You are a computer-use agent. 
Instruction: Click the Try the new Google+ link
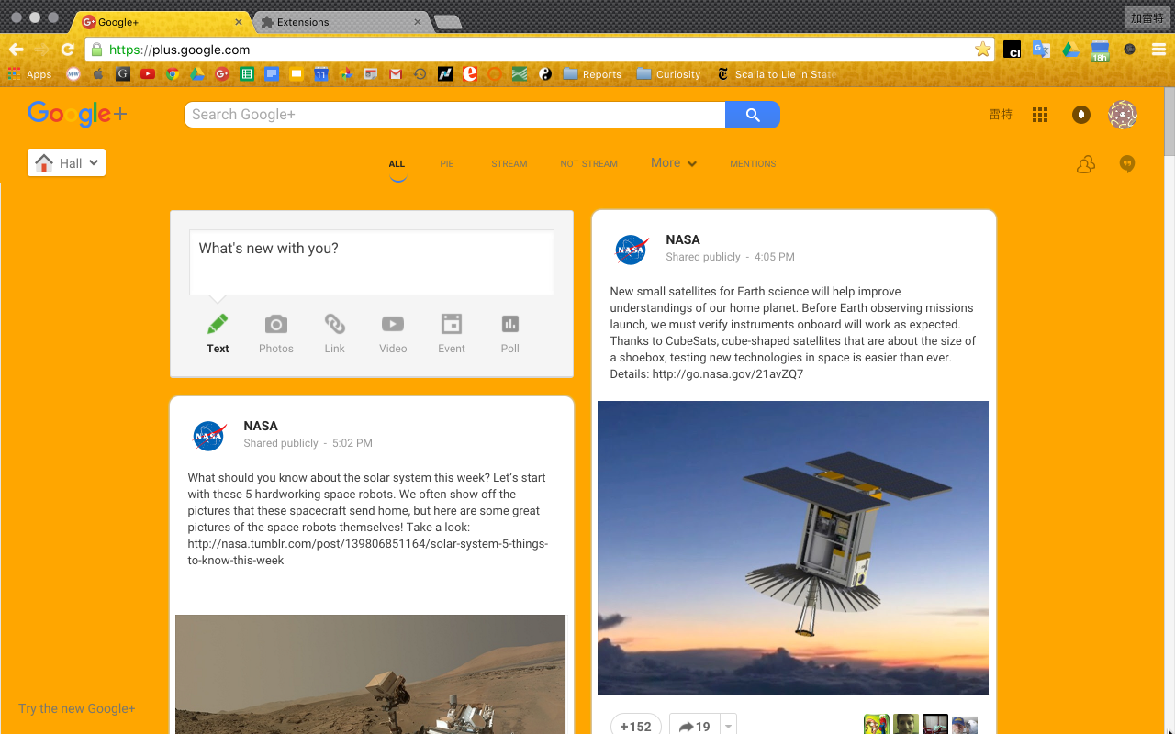click(x=77, y=708)
